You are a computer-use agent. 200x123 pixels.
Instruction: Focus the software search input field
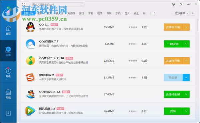[57, 5]
